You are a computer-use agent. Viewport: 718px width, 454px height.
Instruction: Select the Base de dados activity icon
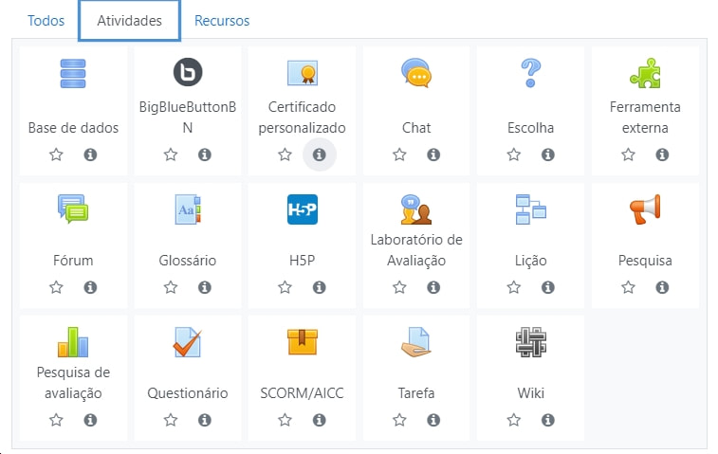(73, 73)
